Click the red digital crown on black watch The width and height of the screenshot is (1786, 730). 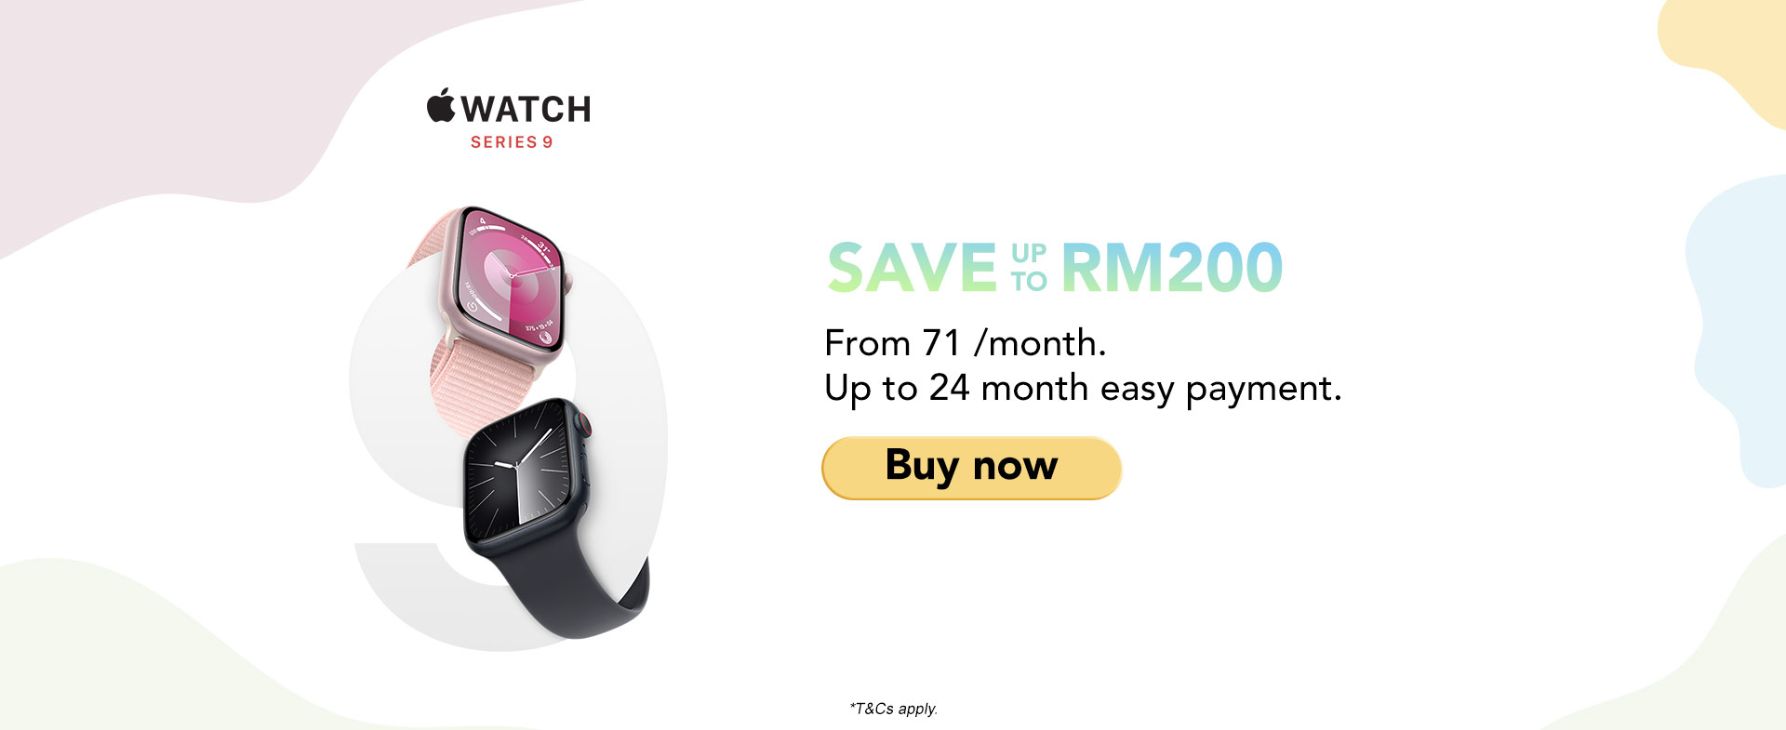(586, 426)
